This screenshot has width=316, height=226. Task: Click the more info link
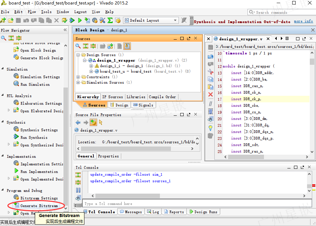click(x=303, y=21)
